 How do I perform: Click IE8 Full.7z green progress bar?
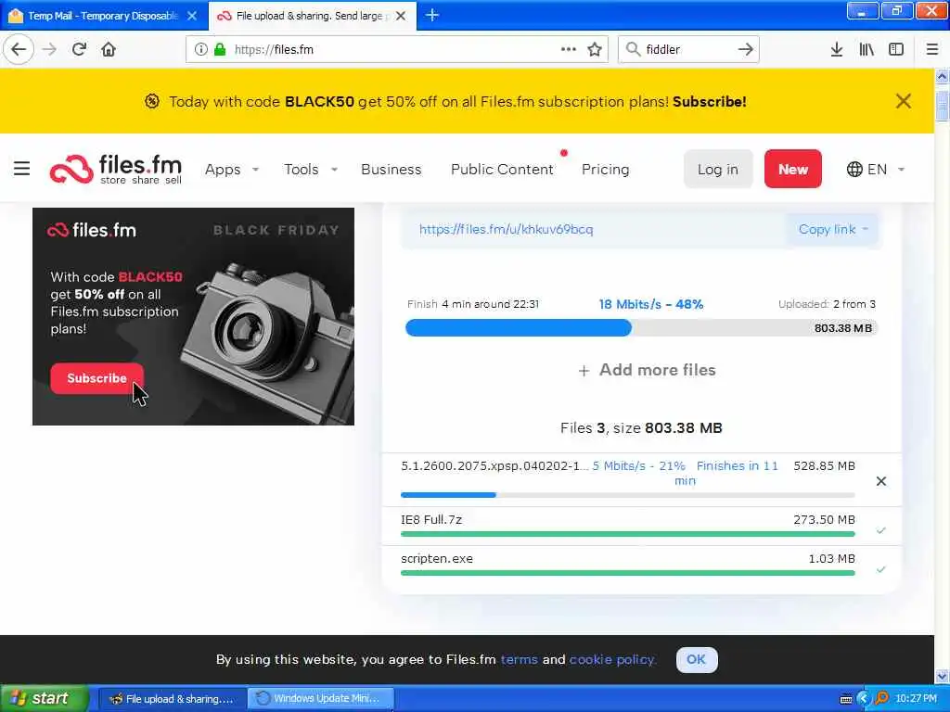coord(628,534)
